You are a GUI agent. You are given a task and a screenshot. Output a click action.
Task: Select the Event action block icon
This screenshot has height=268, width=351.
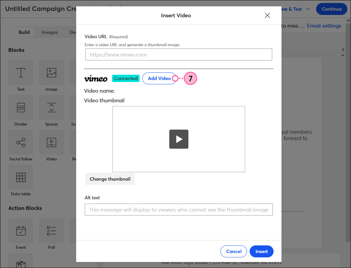coord(21,231)
